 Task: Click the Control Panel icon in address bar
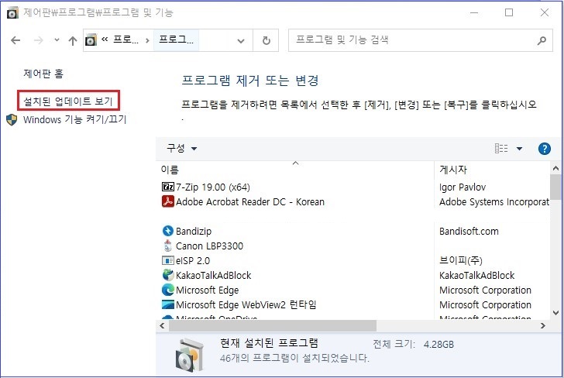pyautogui.click(x=91, y=40)
